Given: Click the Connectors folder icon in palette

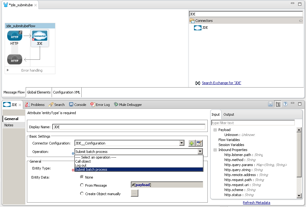Looking at the screenshot, I should pos(192,21).
